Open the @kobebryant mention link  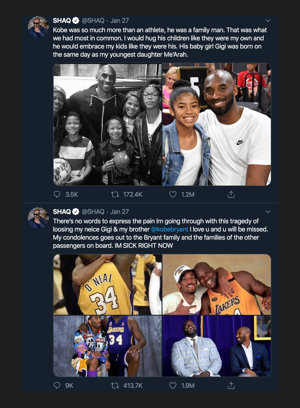pyautogui.click(x=170, y=230)
